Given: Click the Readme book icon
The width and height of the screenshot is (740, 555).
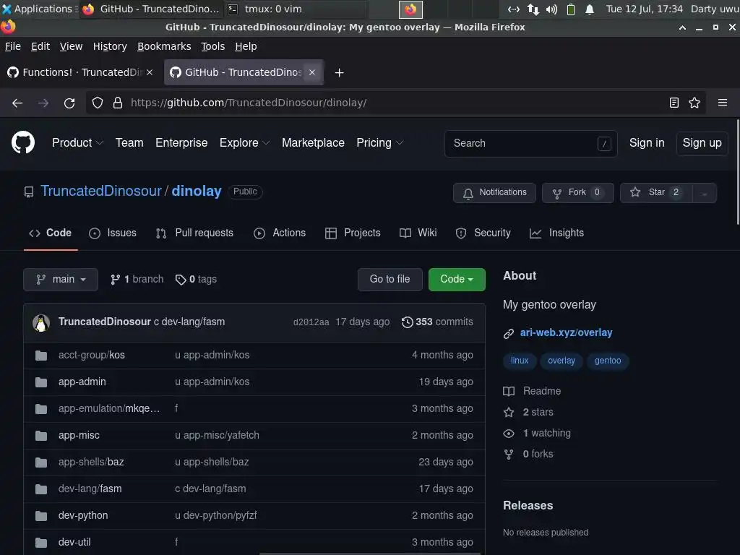Looking at the screenshot, I should tap(508, 391).
